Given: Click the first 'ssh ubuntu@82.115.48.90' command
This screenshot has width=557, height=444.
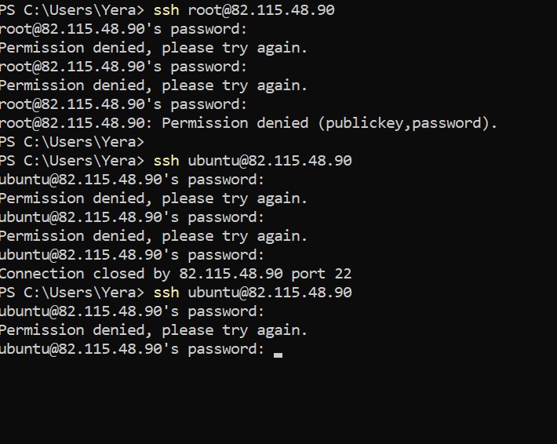Looking at the screenshot, I should 253,161.
